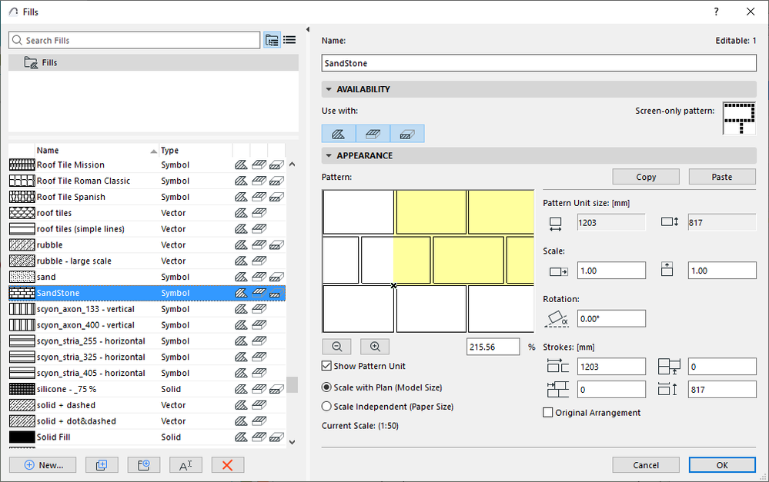Click the new folder icon button

pos(143,464)
